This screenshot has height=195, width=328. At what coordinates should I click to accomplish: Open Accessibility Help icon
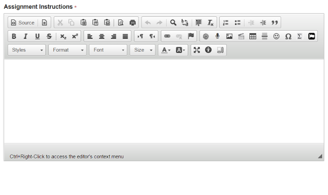(x=208, y=50)
